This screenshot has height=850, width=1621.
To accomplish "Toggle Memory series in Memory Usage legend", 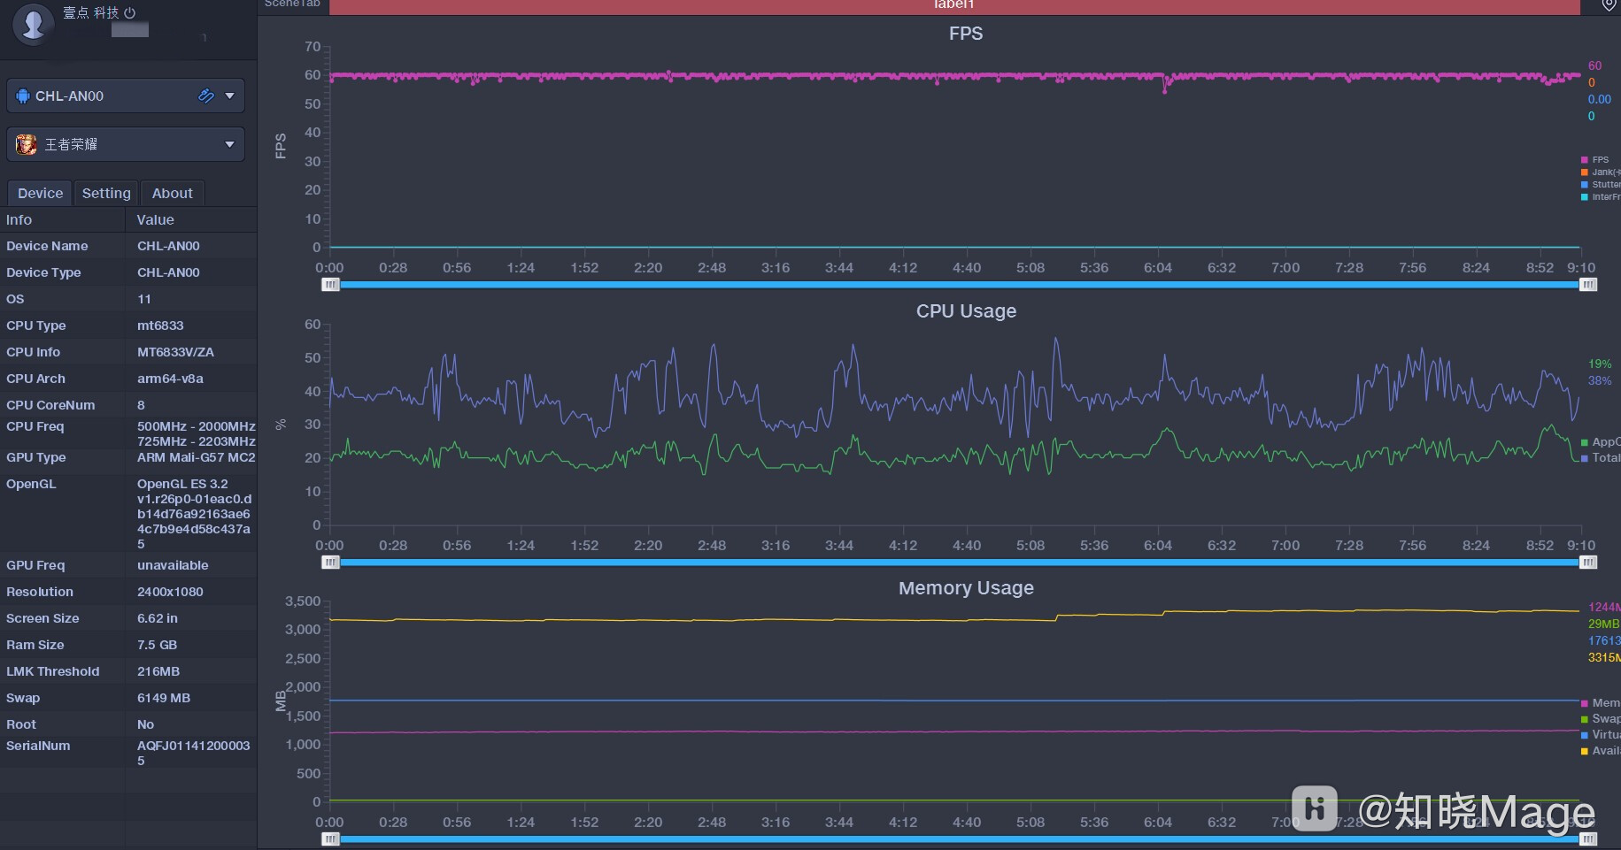I will coord(1601,703).
